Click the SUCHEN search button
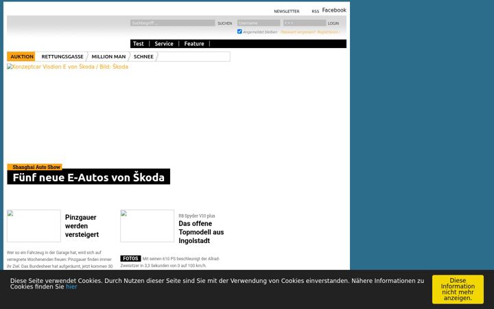 coord(224,23)
